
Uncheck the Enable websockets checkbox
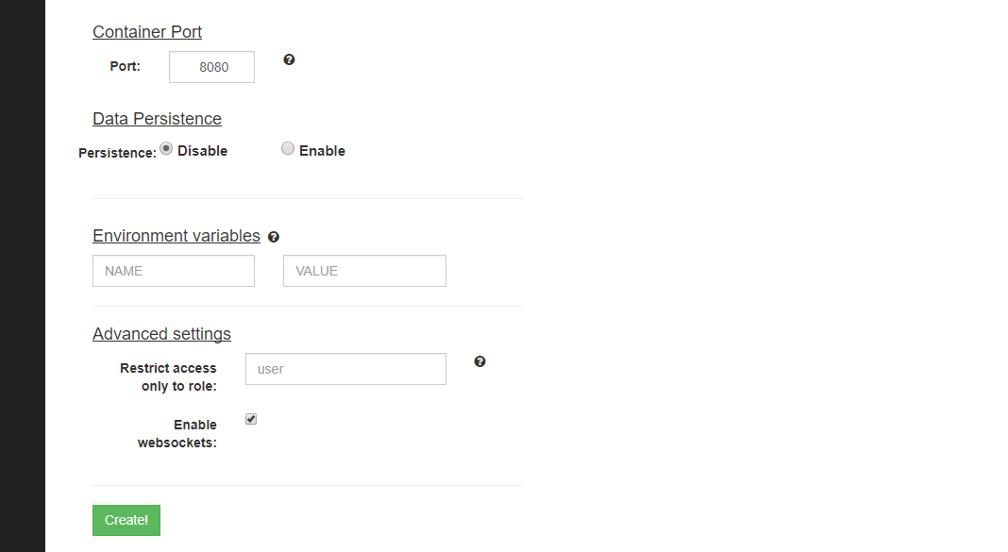[250, 418]
